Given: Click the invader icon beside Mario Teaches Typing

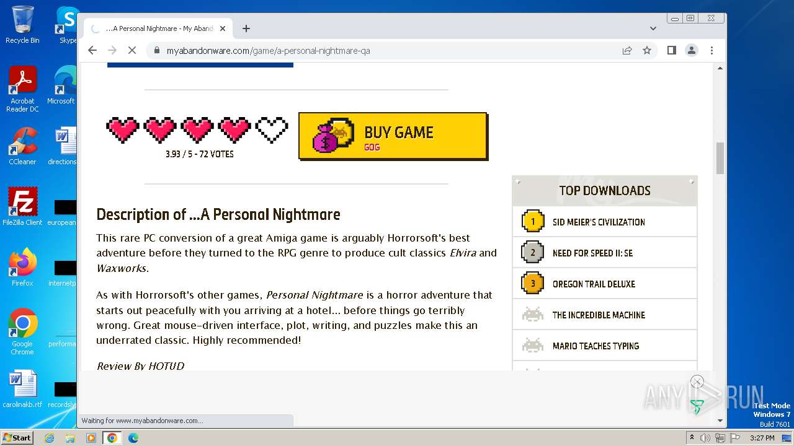Looking at the screenshot, I should tap(533, 346).
